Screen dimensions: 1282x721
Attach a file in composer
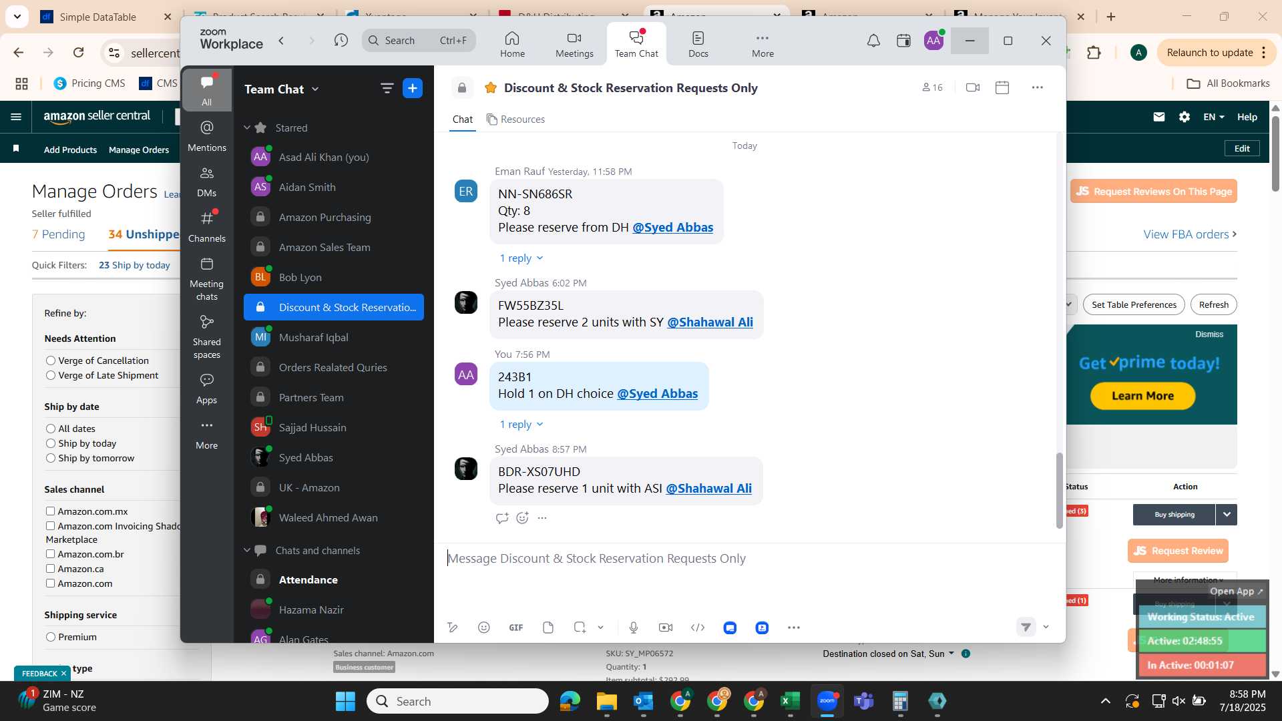pos(548,628)
